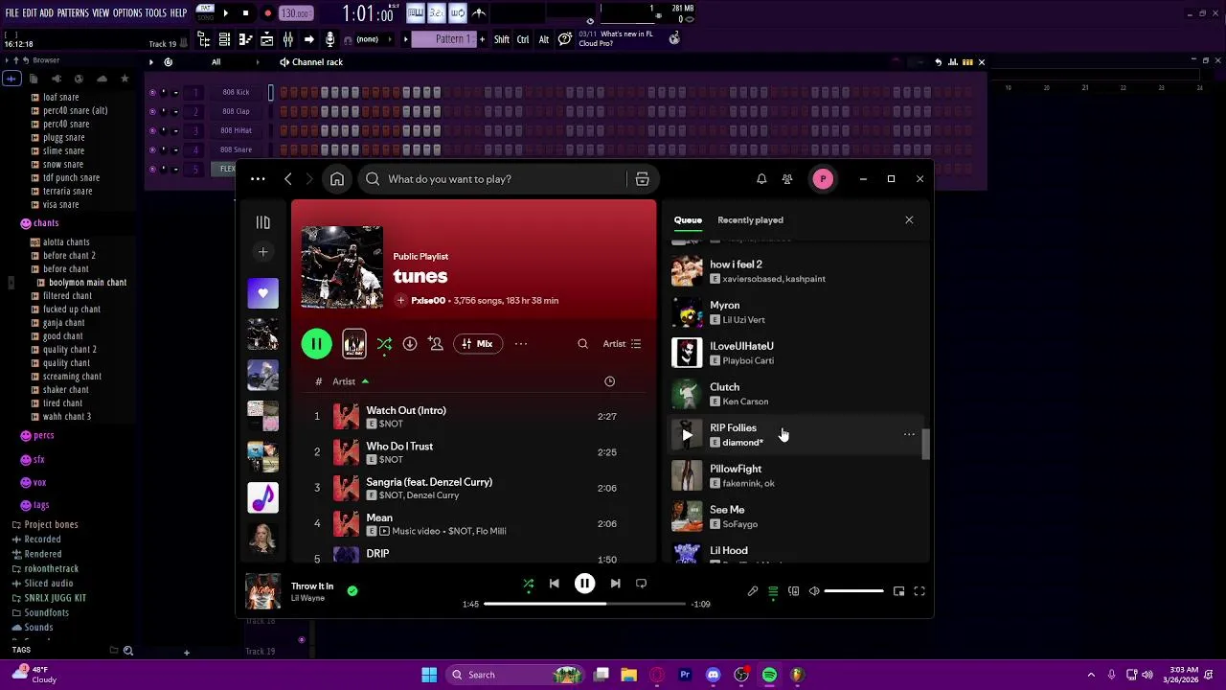Open the FL Studio mixer icon

[287, 39]
